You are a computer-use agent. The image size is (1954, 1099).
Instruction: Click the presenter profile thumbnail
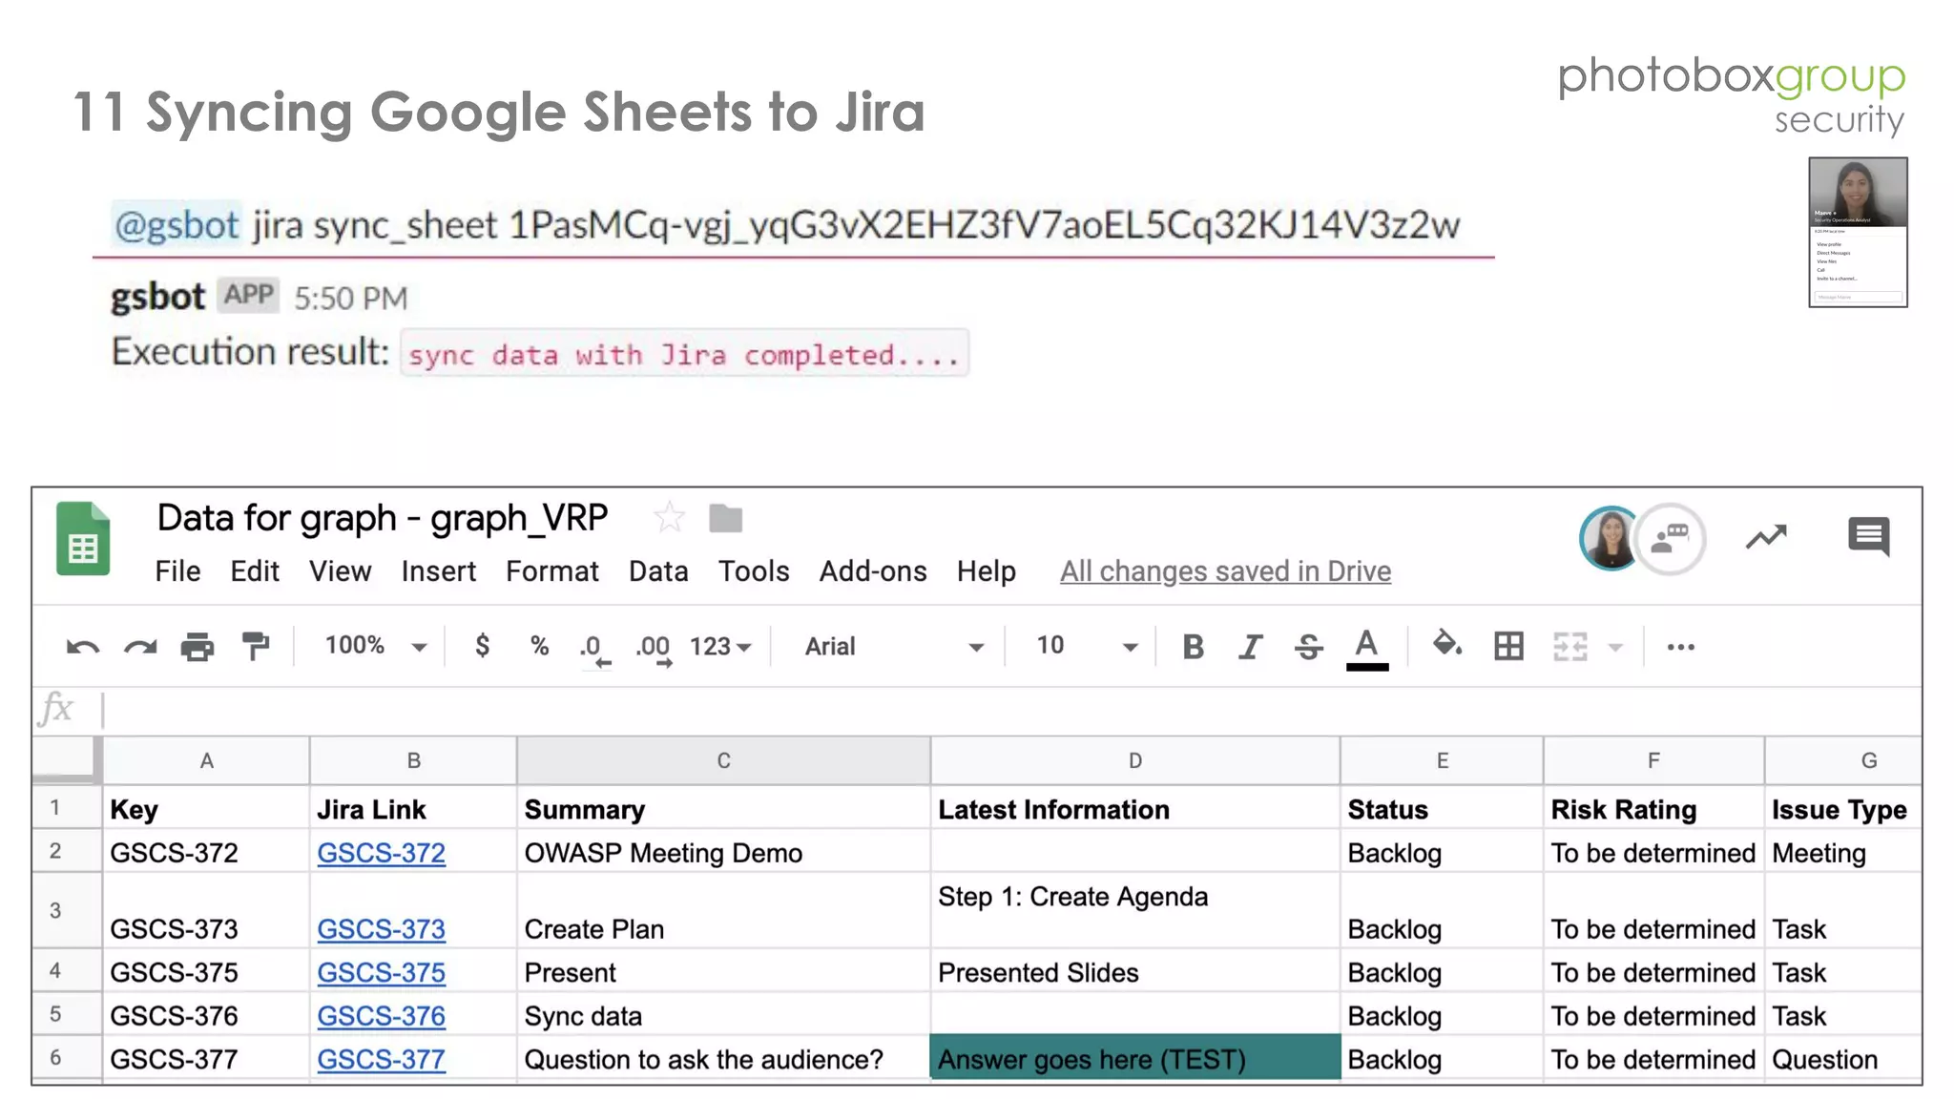[x=1858, y=232]
